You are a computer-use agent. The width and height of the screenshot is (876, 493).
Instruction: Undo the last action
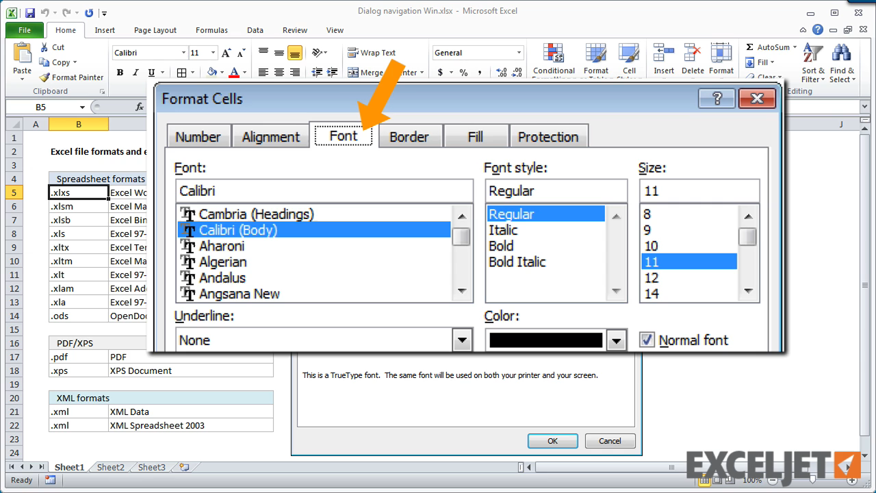coord(45,12)
